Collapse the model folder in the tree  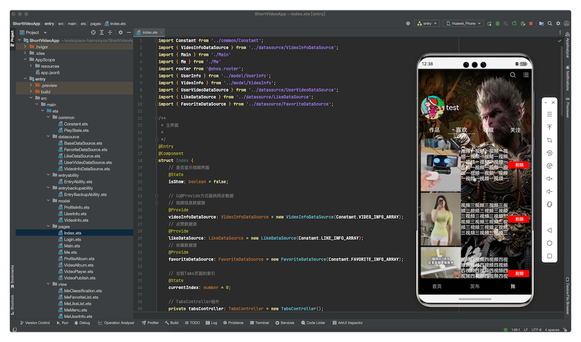pos(48,201)
